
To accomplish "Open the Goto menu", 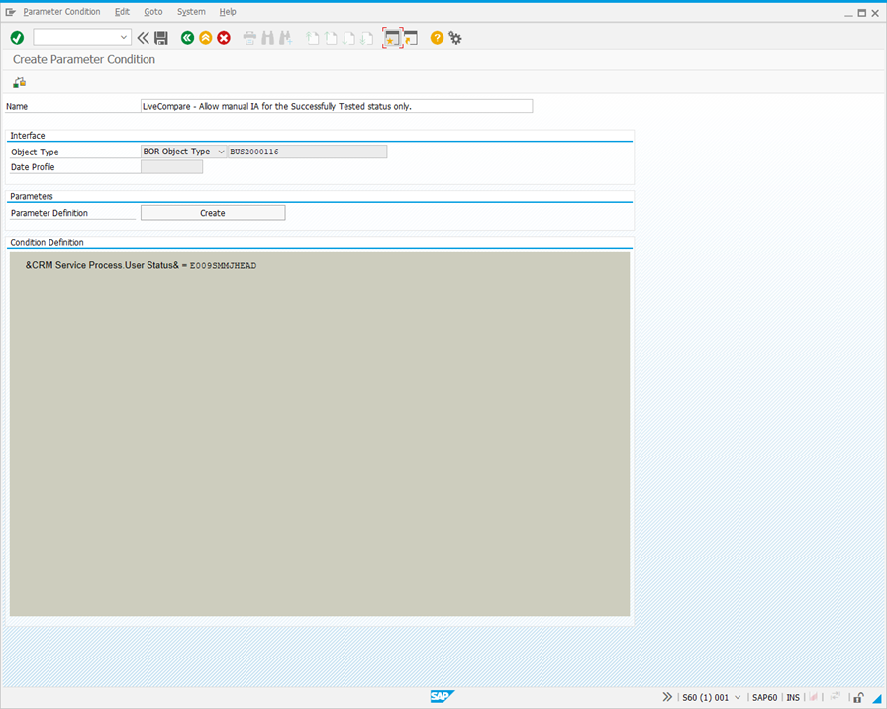I will pos(152,11).
